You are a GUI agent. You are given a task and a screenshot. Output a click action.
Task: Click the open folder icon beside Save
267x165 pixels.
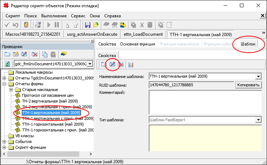pyautogui.click(x=96, y=25)
